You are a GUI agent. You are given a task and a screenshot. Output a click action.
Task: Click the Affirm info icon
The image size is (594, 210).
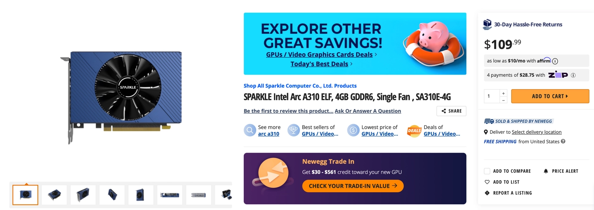(555, 61)
